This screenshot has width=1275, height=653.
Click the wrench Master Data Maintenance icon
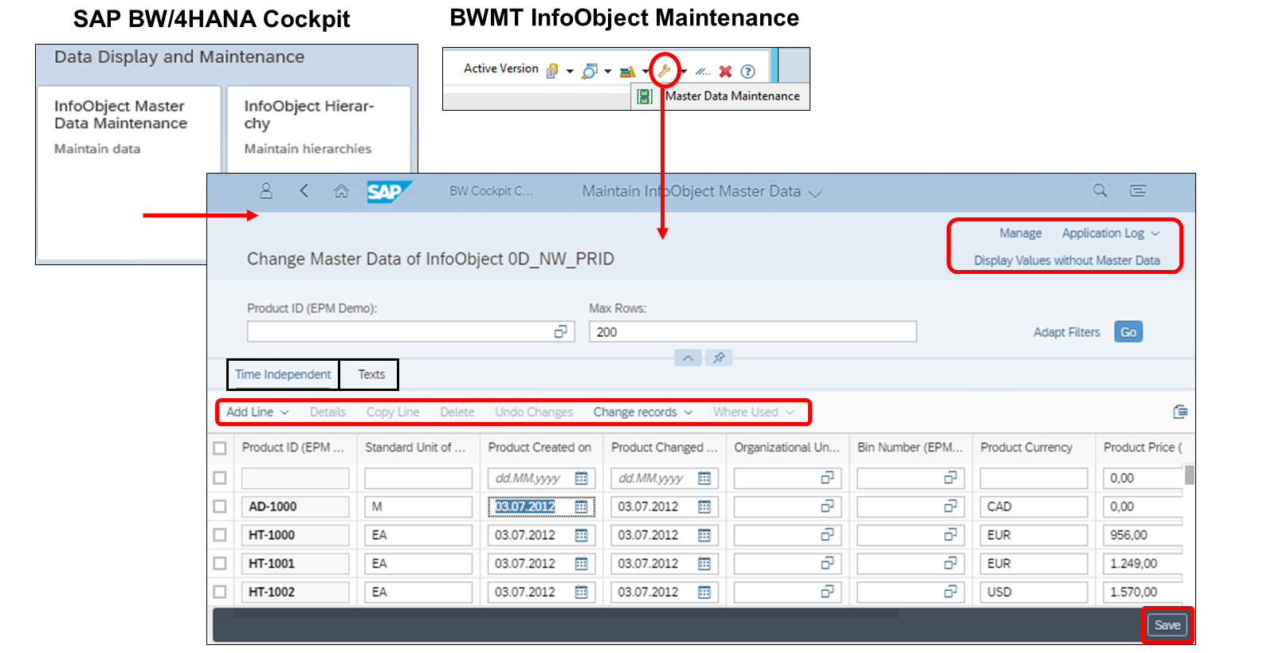664,71
